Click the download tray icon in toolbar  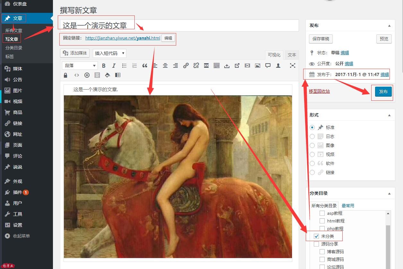tap(227, 65)
